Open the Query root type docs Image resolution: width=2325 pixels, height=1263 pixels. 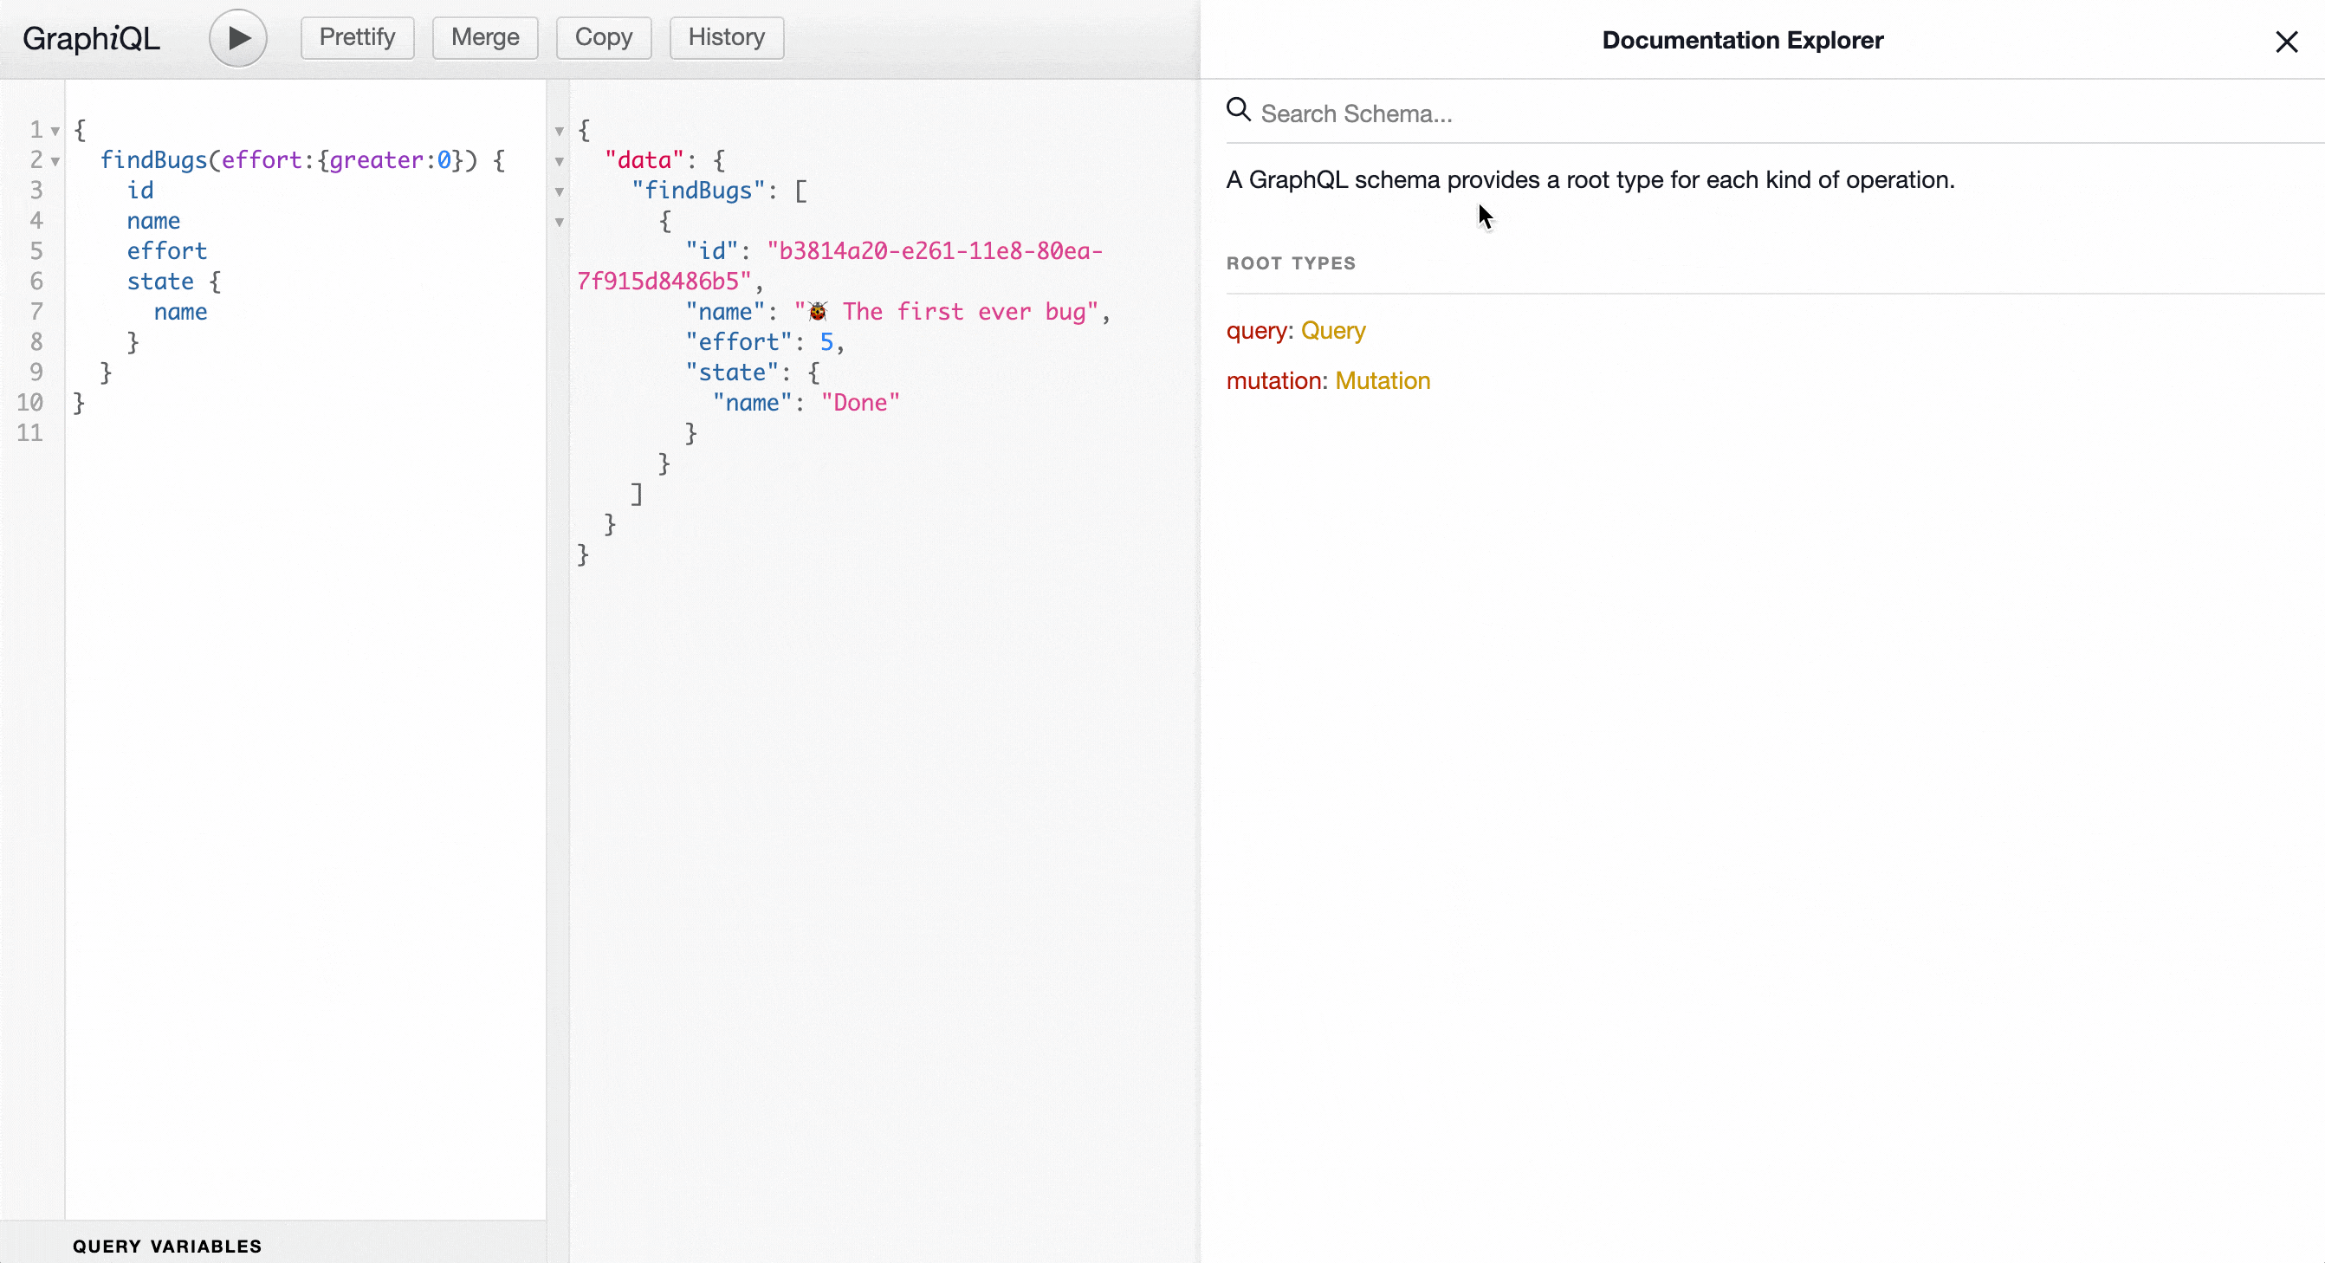1332,330
